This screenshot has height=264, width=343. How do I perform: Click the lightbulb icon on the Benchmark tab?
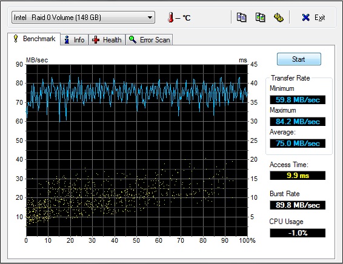point(16,39)
